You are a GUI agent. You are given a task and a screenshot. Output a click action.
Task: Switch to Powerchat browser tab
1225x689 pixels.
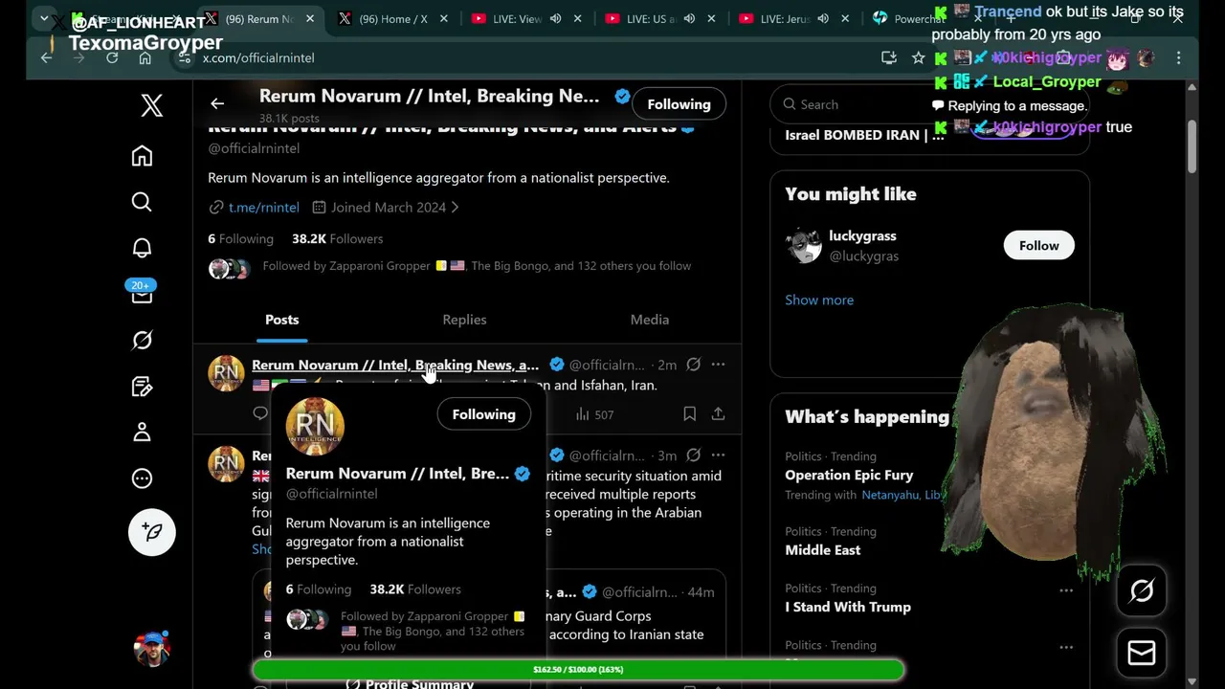pos(920,18)
